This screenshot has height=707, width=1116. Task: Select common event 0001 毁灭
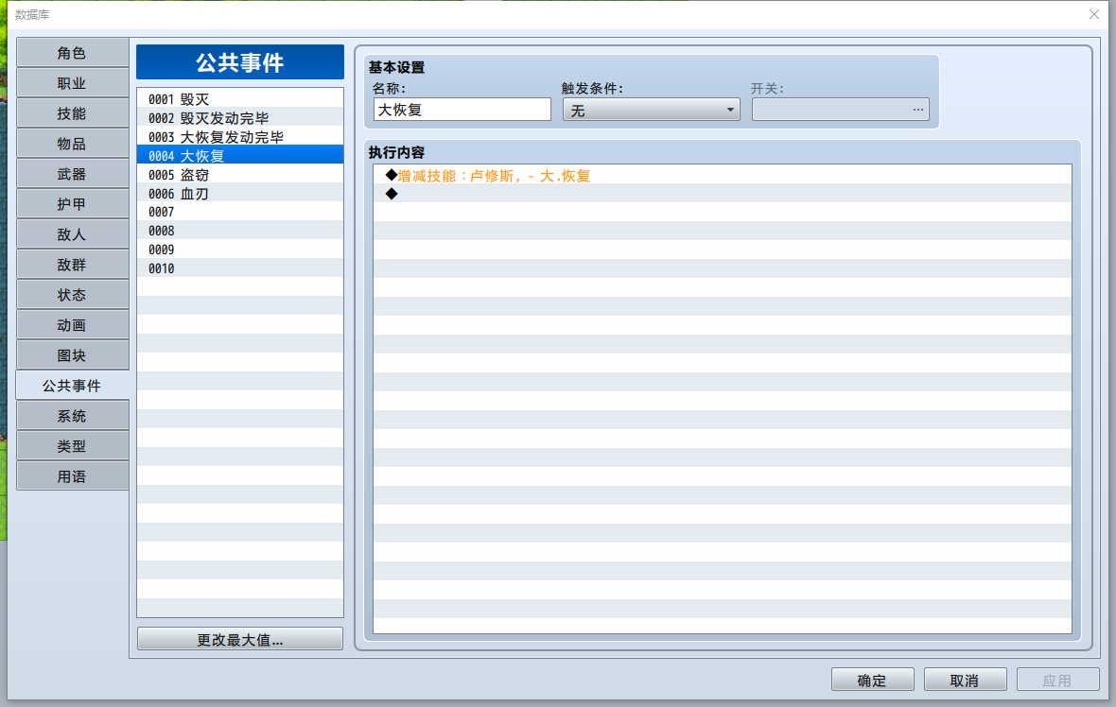240,99
